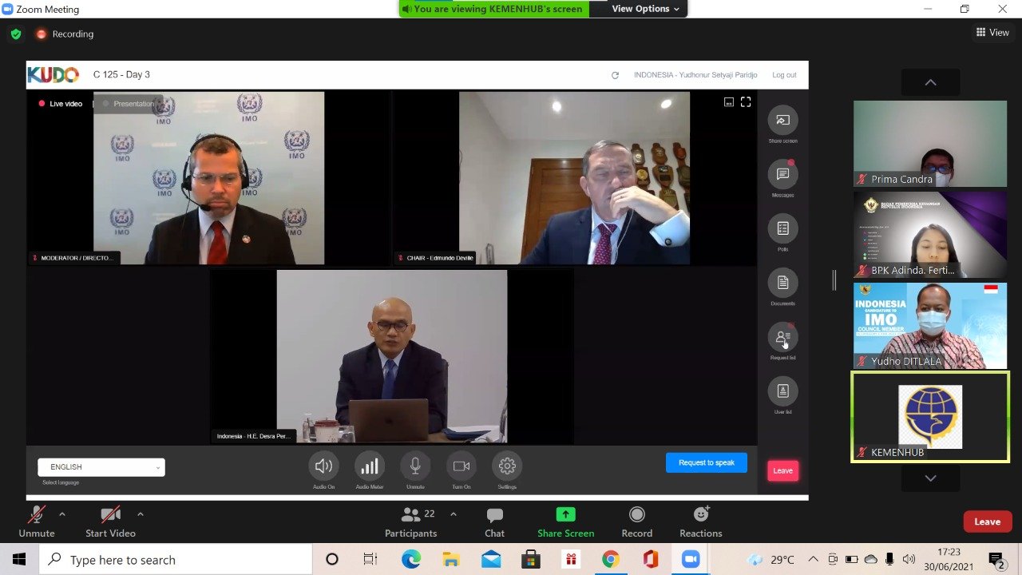Click the Log out link
Image resolution: width=1022 pixels, height=575 pixels.
coord(784,75)
